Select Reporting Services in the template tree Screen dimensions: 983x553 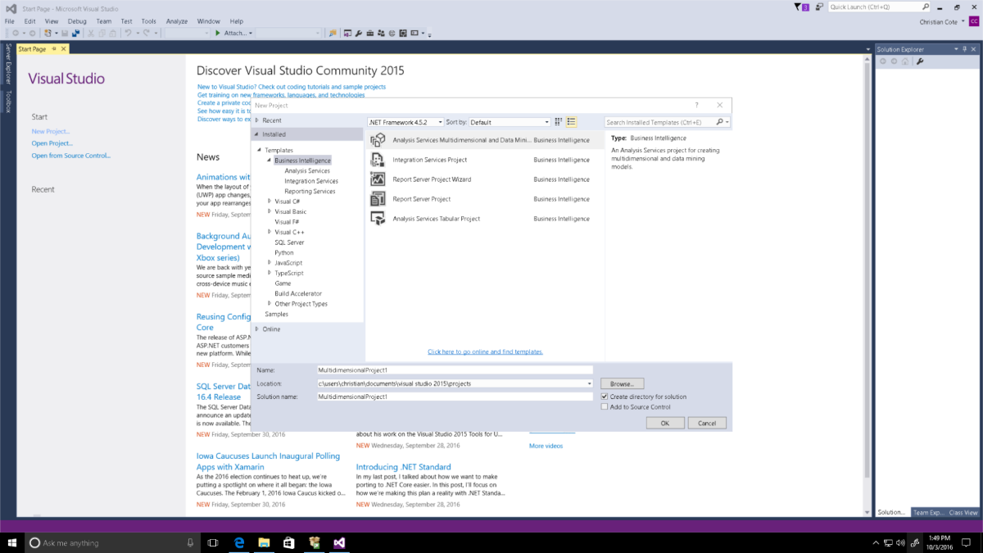[310, 191]
